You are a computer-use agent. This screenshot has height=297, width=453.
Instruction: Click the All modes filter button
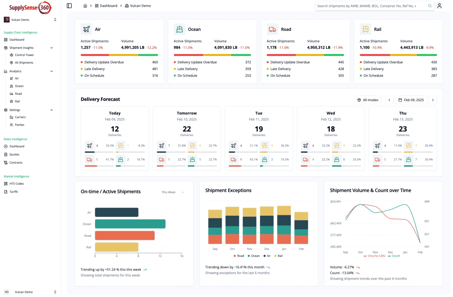tap(368, 100)
